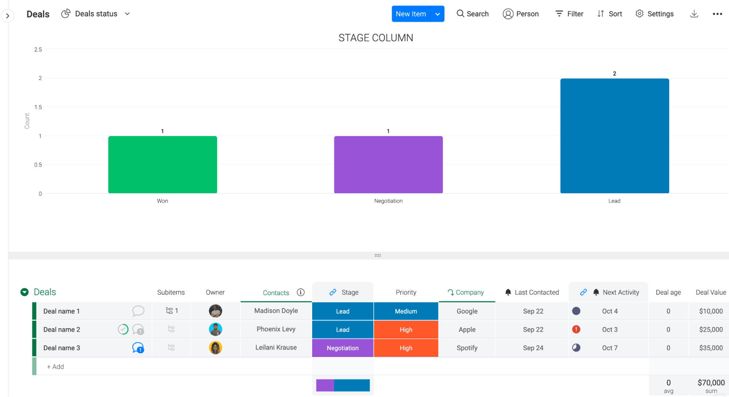The height and width of the screenshot is (397, 729).
Task: Expand the New Item dropdown arrow
Action: click(438, 14)
